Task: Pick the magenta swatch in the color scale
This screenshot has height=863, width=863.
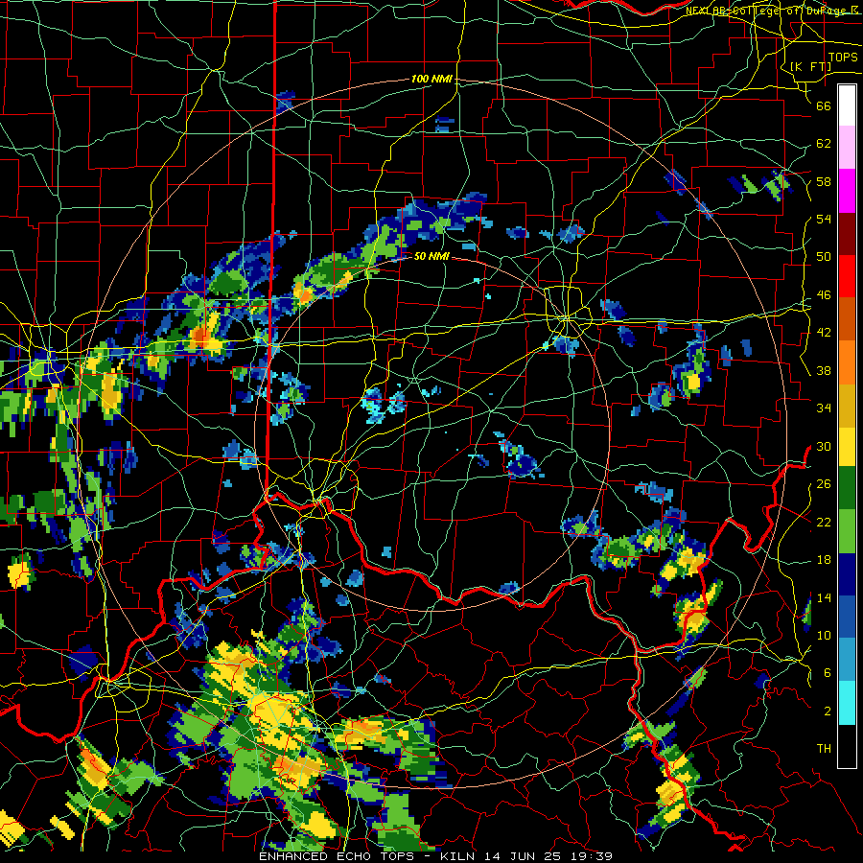Action: pos(847,191)
